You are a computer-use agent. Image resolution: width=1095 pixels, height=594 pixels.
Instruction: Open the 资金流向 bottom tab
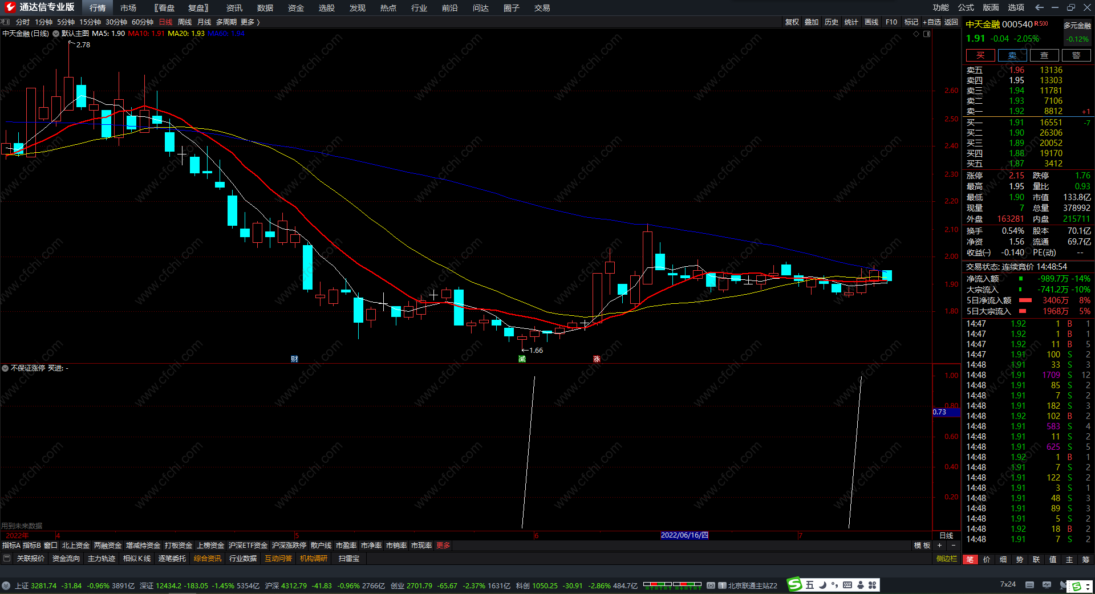click(66, 559)
